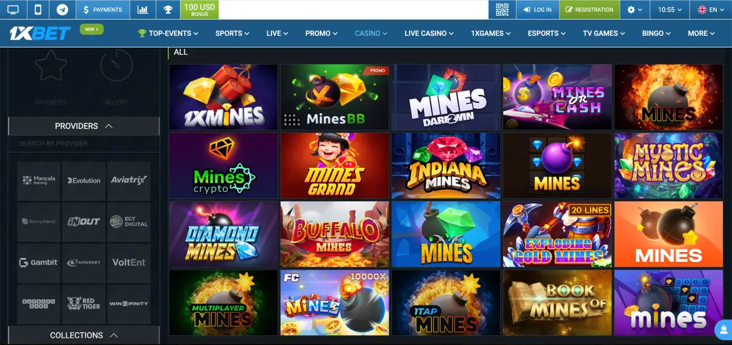The width and height of the screenshot is (732, 345).
Task: Select the Amusnet provider
Action: tap(84, 263)
